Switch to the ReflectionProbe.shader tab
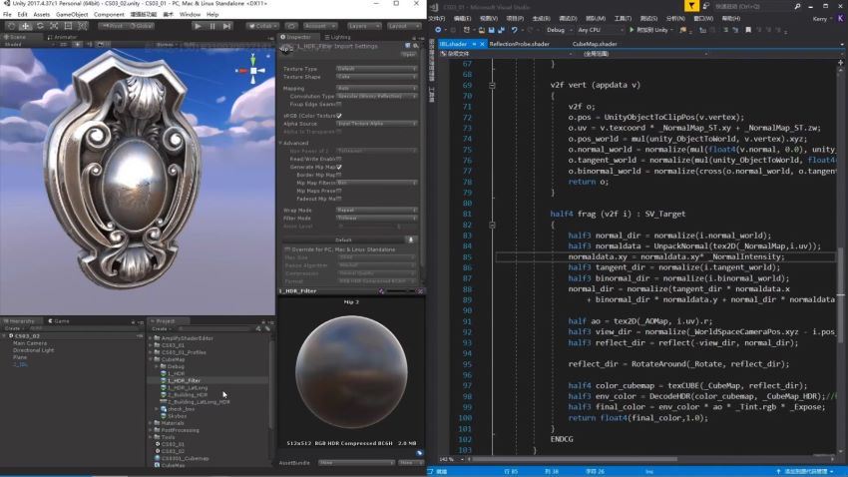 point(519,44)
